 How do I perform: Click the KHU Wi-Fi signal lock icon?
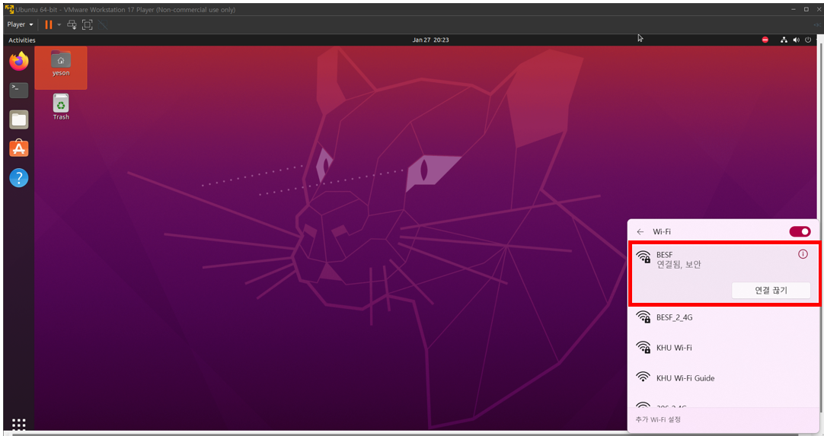click(644, 347)
